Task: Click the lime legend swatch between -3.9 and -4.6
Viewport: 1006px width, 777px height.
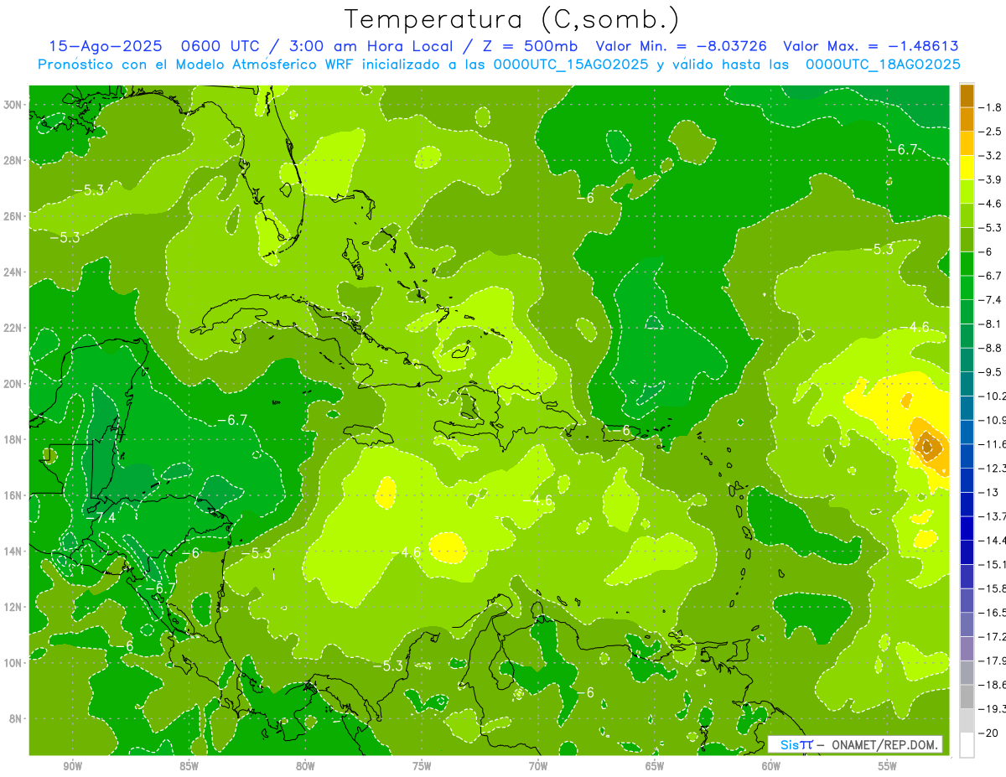Action: tap(967, 191)
